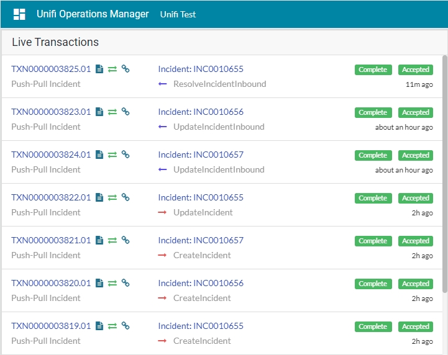The image size is (448, 355).
Task: Click Unifi Operations Manager title
Action: tap(93, 14)
